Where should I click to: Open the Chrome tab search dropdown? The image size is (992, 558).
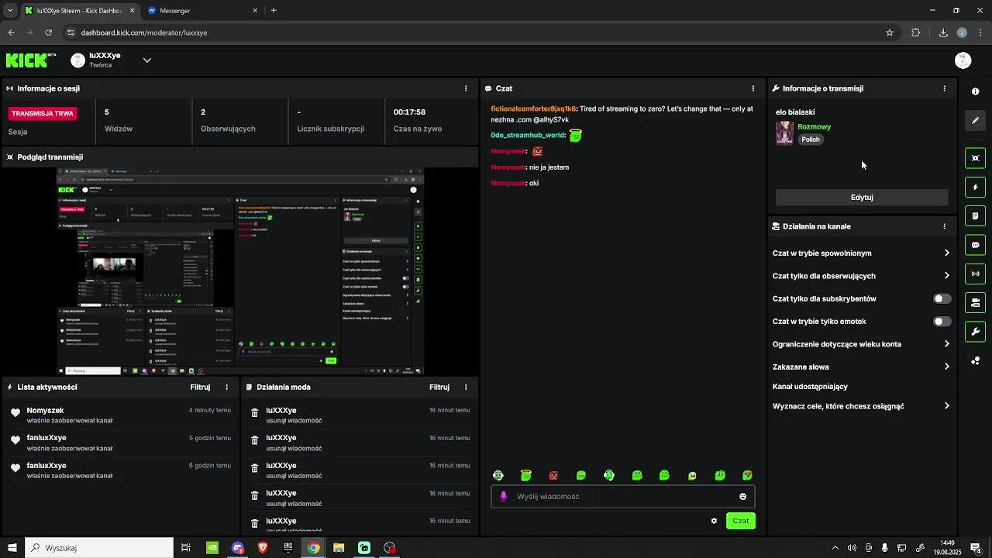(9, 11)
